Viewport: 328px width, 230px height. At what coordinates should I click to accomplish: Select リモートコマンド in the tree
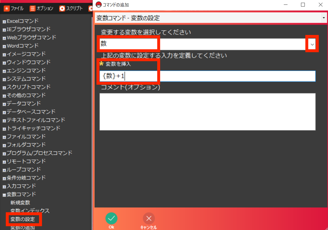pyautogui.click(x=26, y=161)
